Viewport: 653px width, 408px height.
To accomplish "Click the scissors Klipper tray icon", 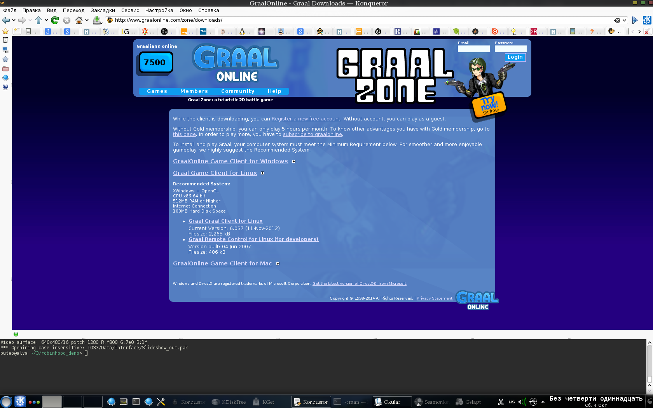I will [x=501, y=402].
